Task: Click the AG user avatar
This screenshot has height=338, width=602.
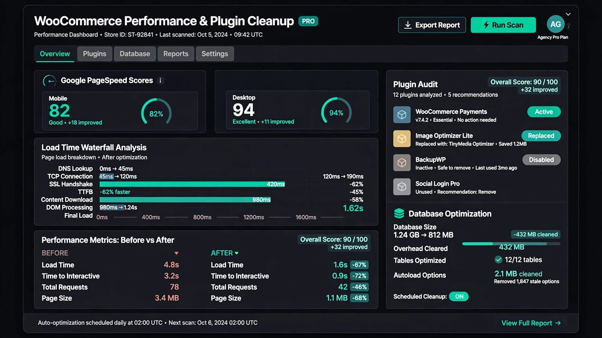Action: click(x=555, y=24)
